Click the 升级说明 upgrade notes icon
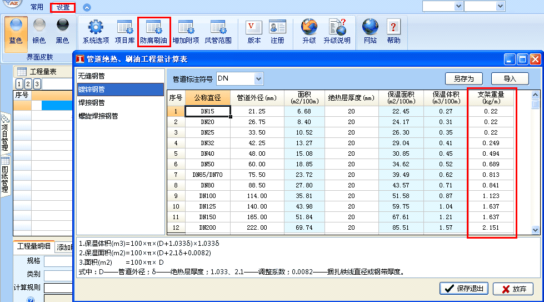 tap(337, 32)
